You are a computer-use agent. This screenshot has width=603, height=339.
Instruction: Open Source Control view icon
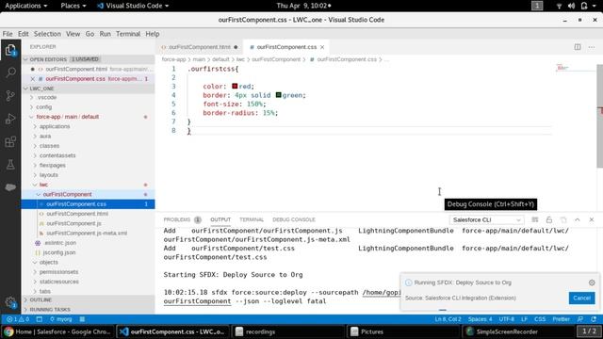coord(10,95)
